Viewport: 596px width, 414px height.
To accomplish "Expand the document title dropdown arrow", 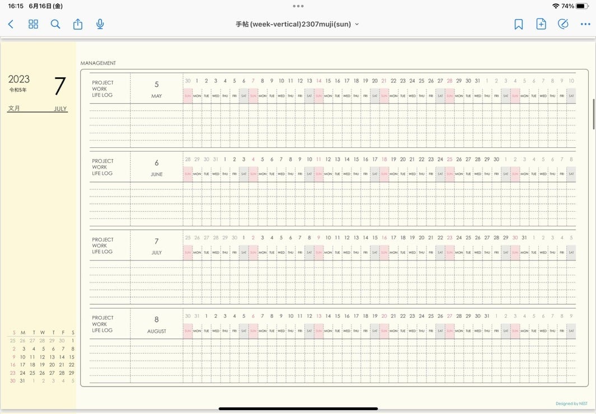I will click(x=357, y=24).
